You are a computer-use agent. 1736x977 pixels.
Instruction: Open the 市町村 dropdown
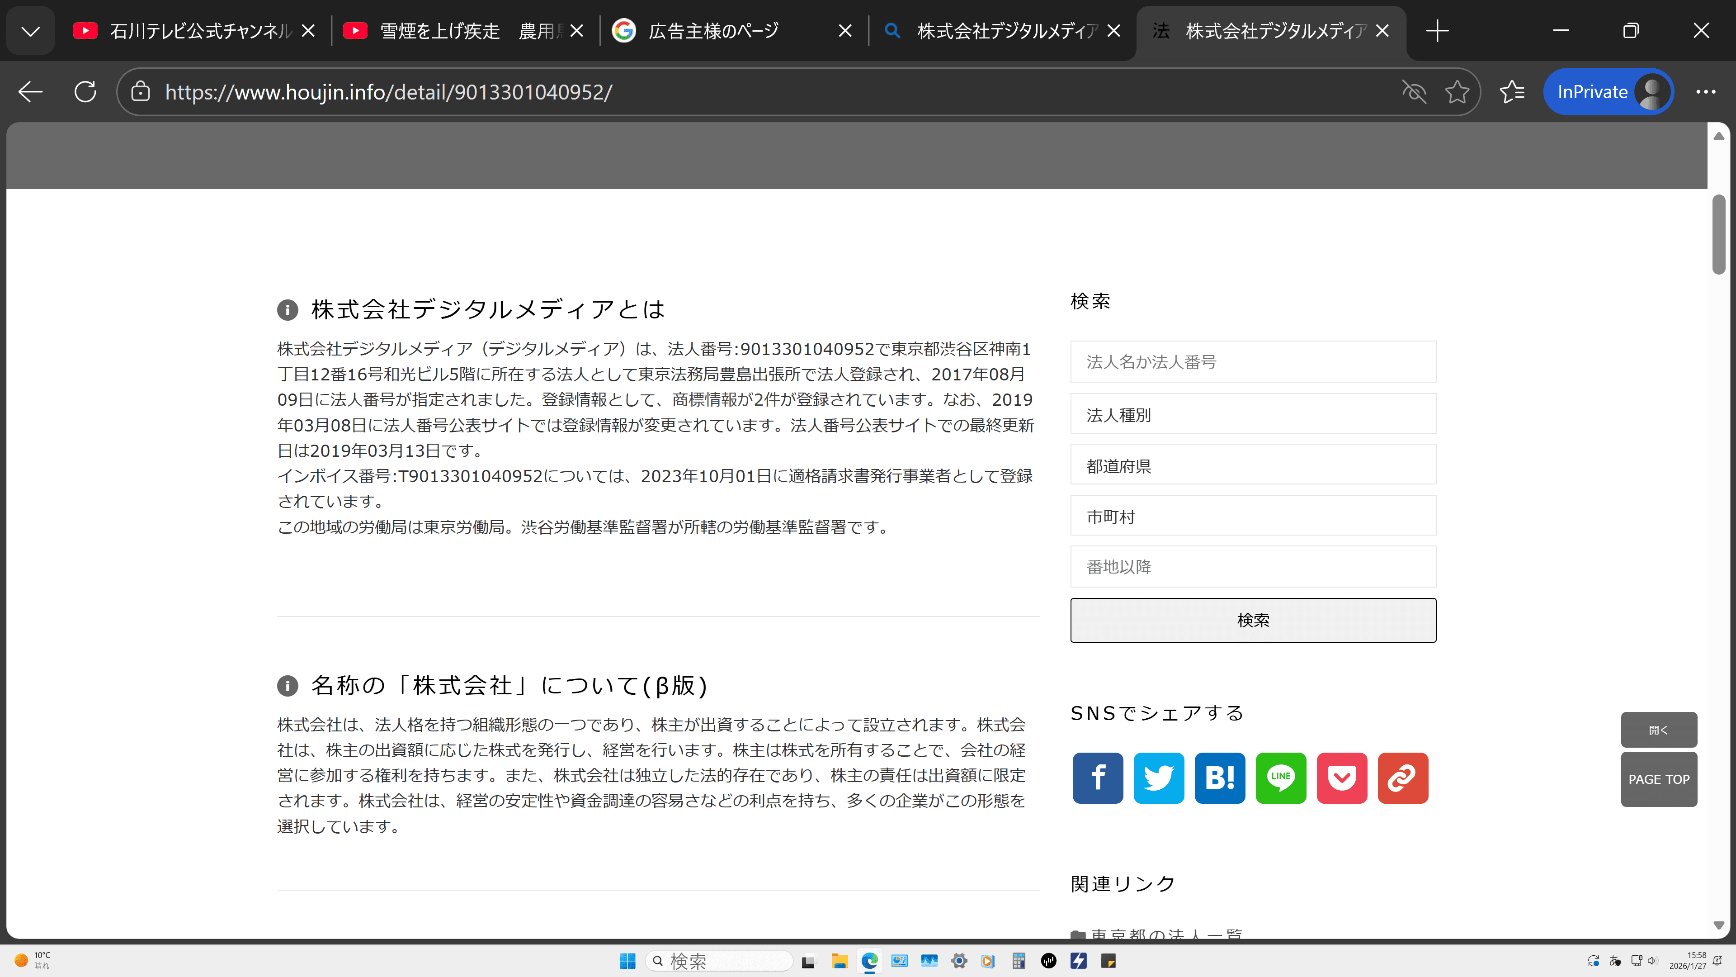[x=1253, y=516]
